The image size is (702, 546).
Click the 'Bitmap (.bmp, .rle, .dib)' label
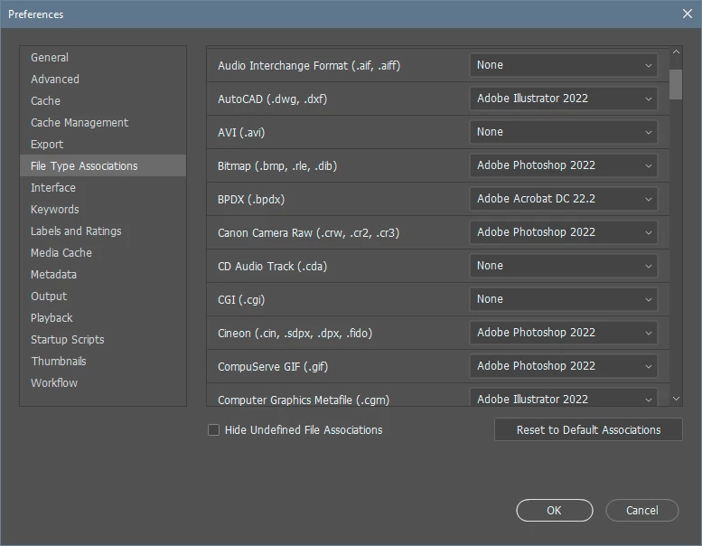click(x=277, y=166)
